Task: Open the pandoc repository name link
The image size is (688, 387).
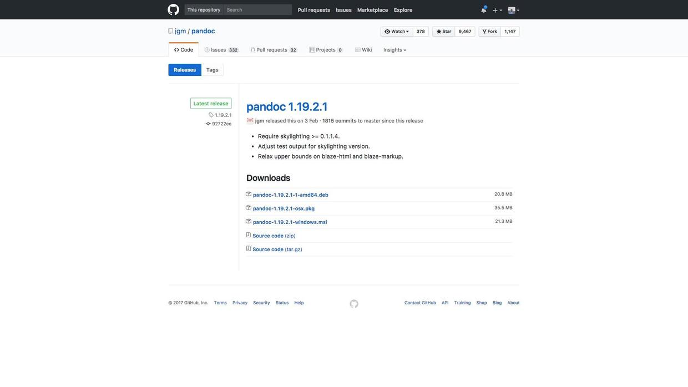Action: pyautogui.click(x=203, y=31)
